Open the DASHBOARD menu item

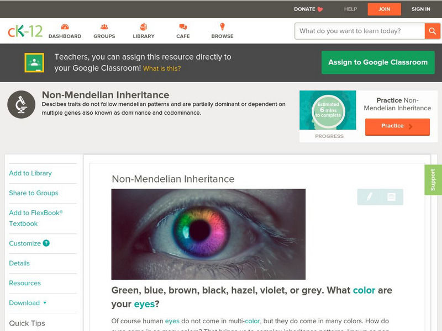pyautogui.click(x=65, y=36)
